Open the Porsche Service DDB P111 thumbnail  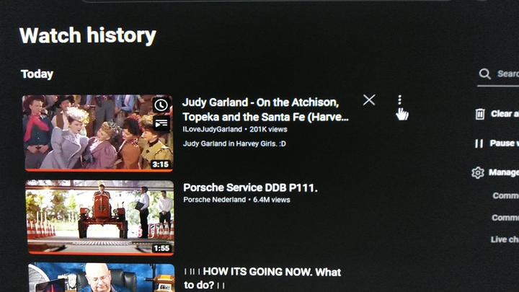pyautogui.click(x=100, y=218)
